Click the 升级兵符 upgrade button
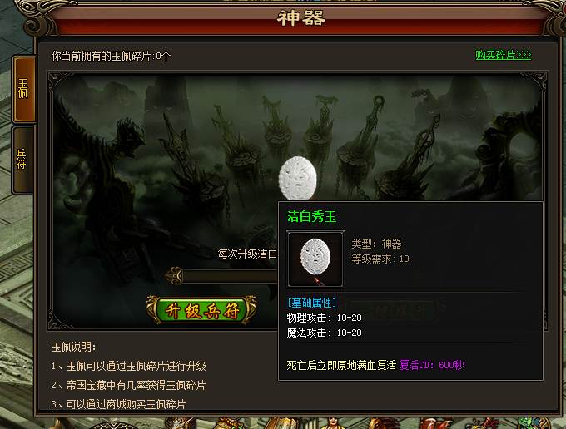This screenshot has height=429, width=566. [201, 310]
